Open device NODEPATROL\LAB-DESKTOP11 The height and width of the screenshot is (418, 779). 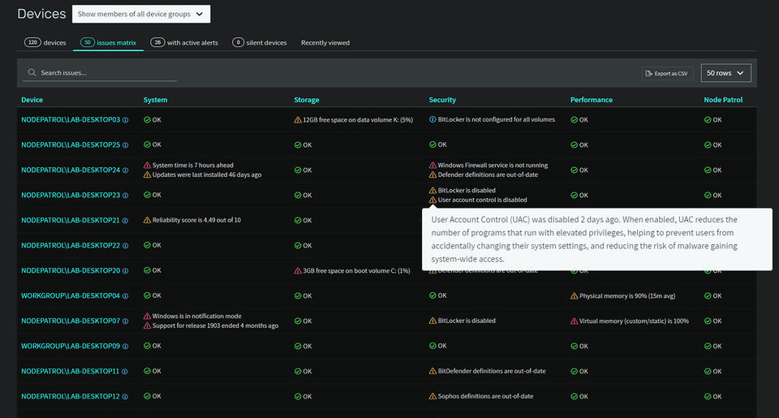[70, 371]
